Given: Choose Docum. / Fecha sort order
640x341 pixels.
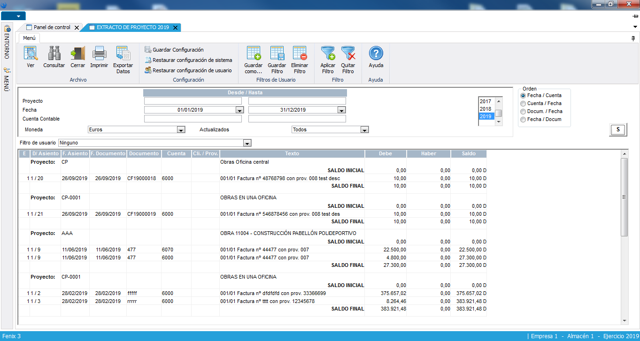Looking at the screenshot, I should pyautogui.click(x=523, y=112).
